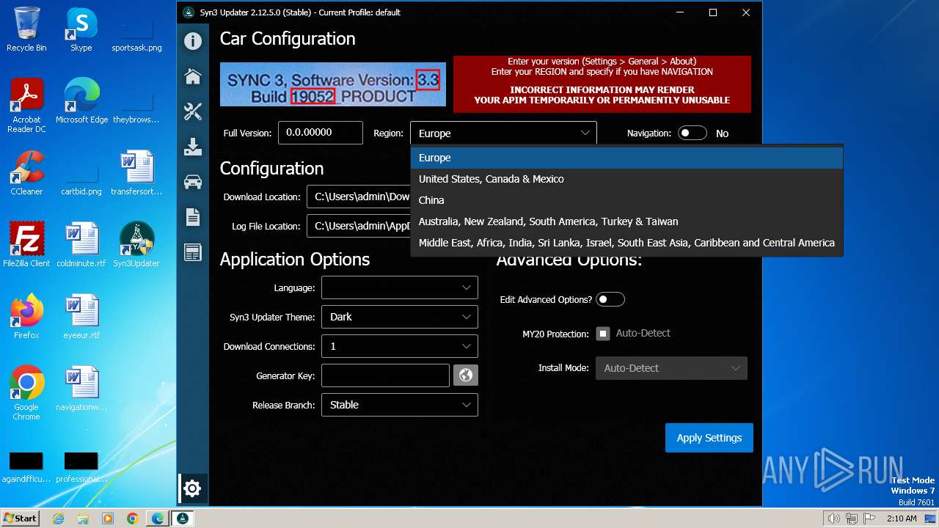Select Europe from the region list
The width and height of the screenshot is (939, 528).
(x=626, y=158)
